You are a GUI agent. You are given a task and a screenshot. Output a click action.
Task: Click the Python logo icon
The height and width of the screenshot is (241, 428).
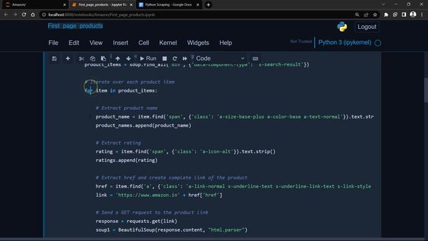tap(342, 27)
